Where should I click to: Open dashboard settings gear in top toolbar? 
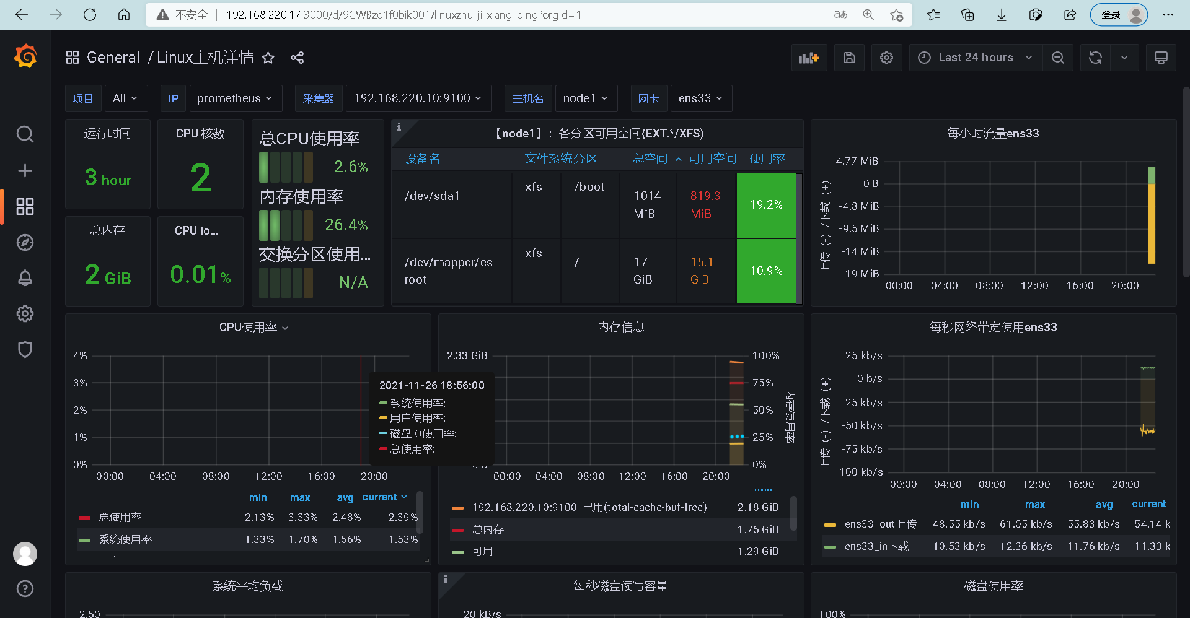pyautogui.click(x=886, y=58)
